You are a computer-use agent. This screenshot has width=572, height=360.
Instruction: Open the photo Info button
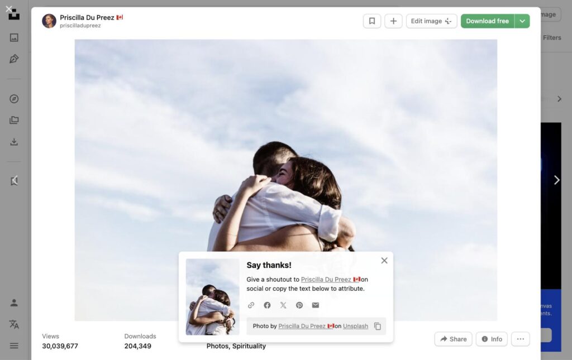492,339
